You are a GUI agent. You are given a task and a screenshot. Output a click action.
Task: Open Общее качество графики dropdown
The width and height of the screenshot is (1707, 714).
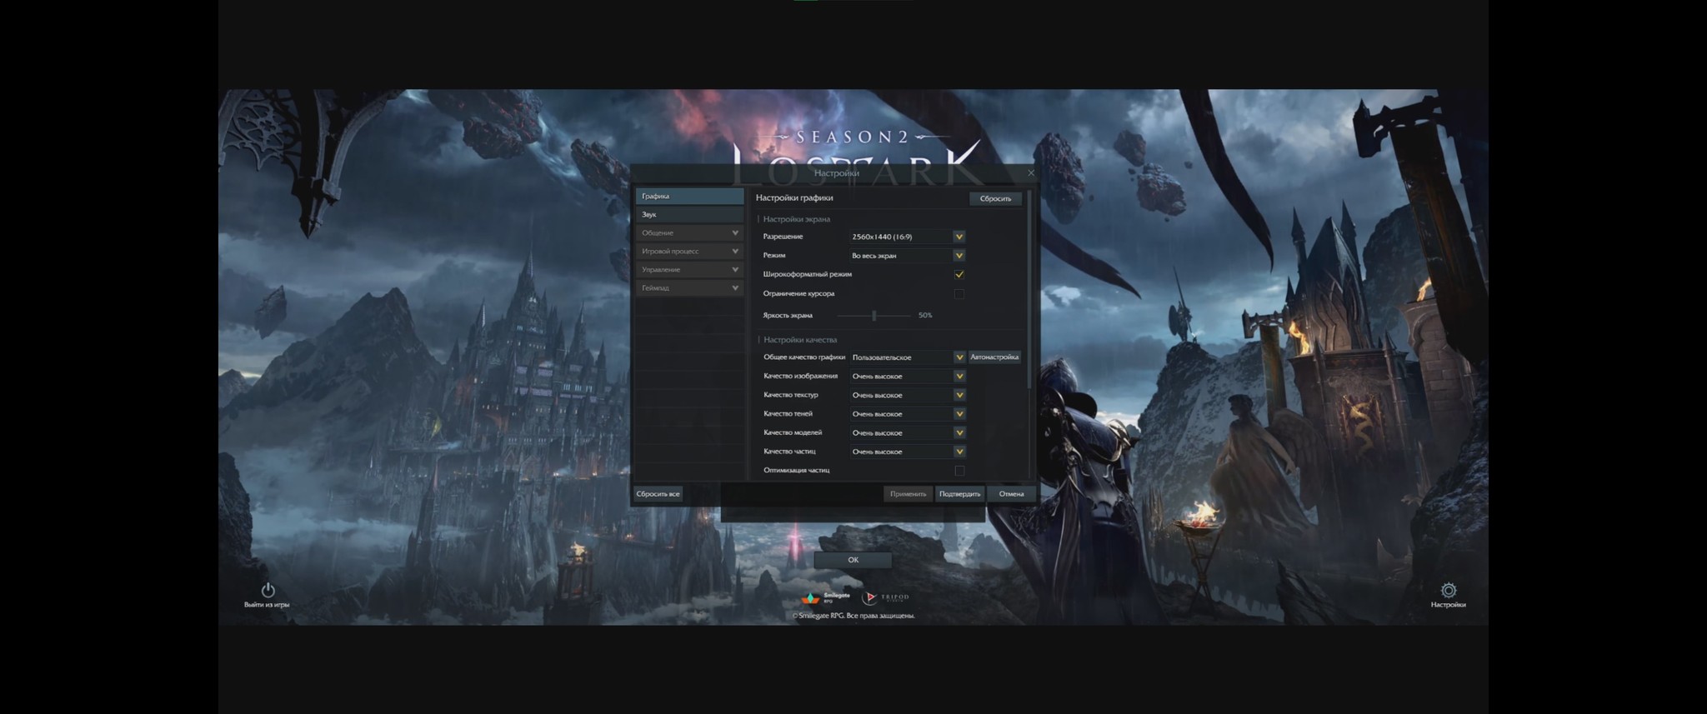point(907,357)
